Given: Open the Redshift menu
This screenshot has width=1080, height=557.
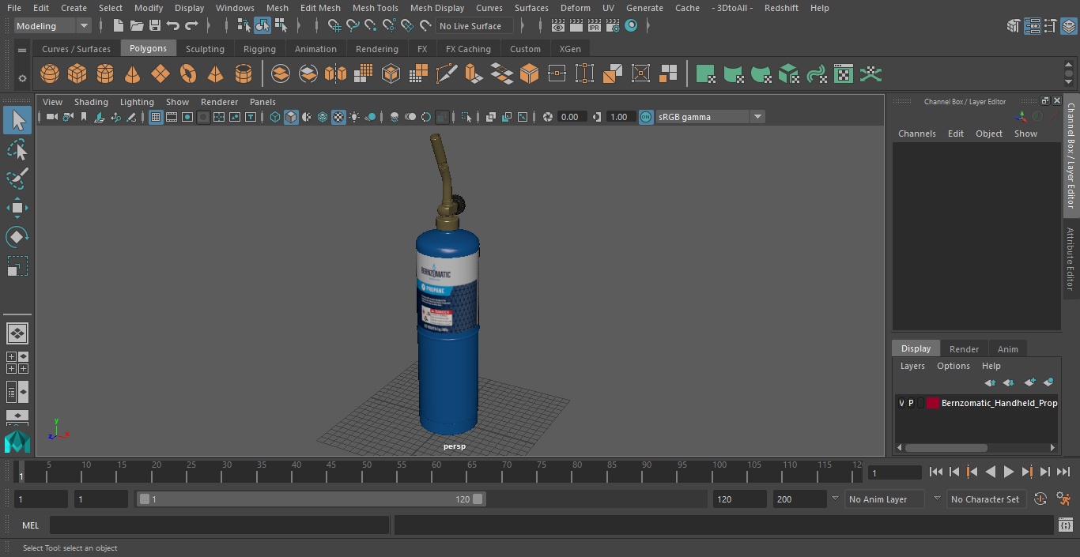Looking at the screenshot, I should pyautogui.click(x=781, y=8).
